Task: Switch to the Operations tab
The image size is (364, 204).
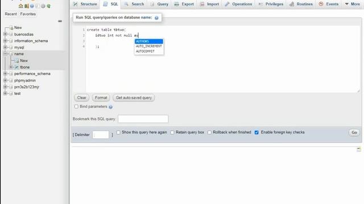Action: click(x=238, y=4)
